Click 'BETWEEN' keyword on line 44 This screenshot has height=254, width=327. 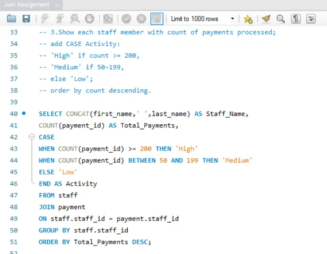pyautogui.click(x=142, y=160)
